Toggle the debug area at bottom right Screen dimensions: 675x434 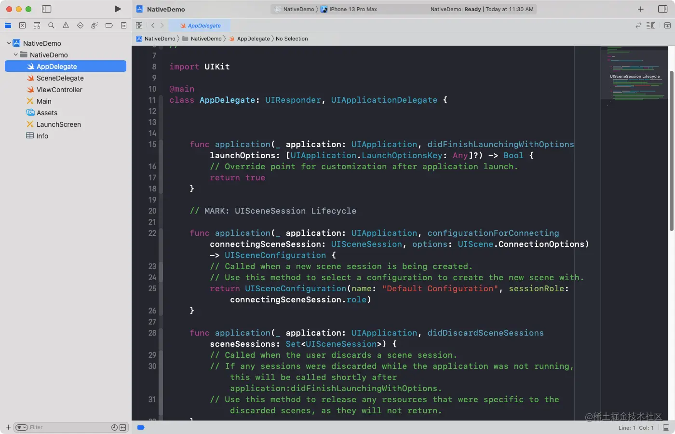coord(666,428)
